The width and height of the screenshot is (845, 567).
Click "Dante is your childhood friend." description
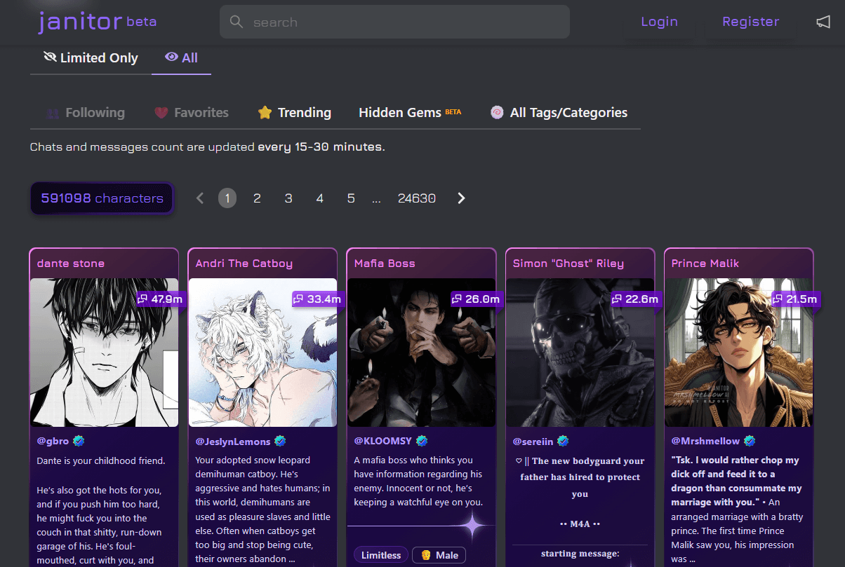coord(101,461)
